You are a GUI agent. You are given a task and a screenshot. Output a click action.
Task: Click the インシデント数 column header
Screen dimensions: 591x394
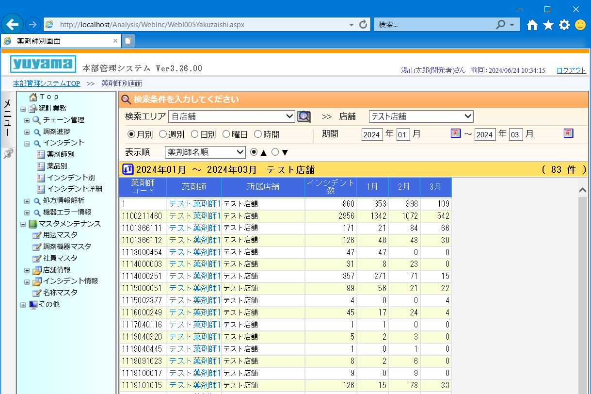click(331, 187)
